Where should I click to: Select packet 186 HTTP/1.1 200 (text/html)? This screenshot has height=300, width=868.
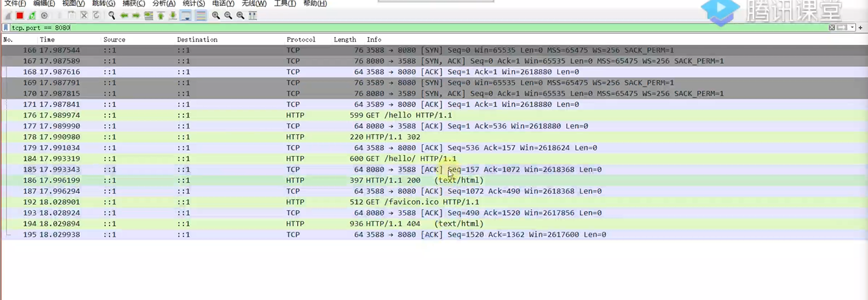click(x=434, y=180)
